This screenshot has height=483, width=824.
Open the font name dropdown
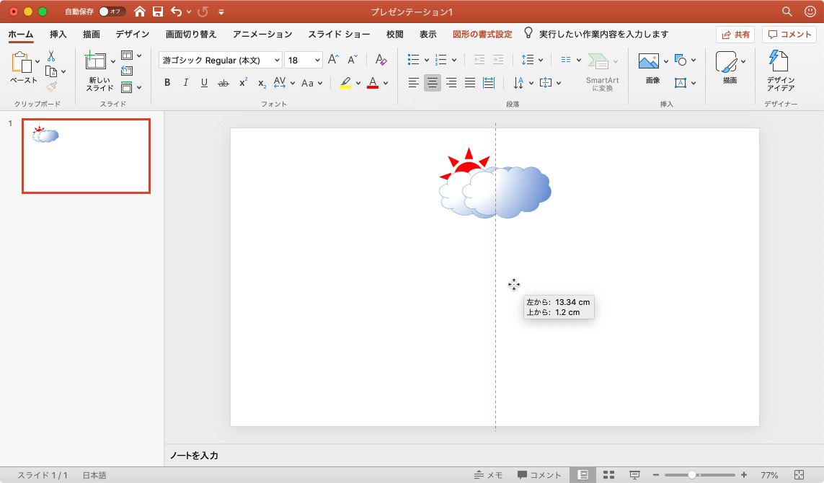click(x=278, y=61)
